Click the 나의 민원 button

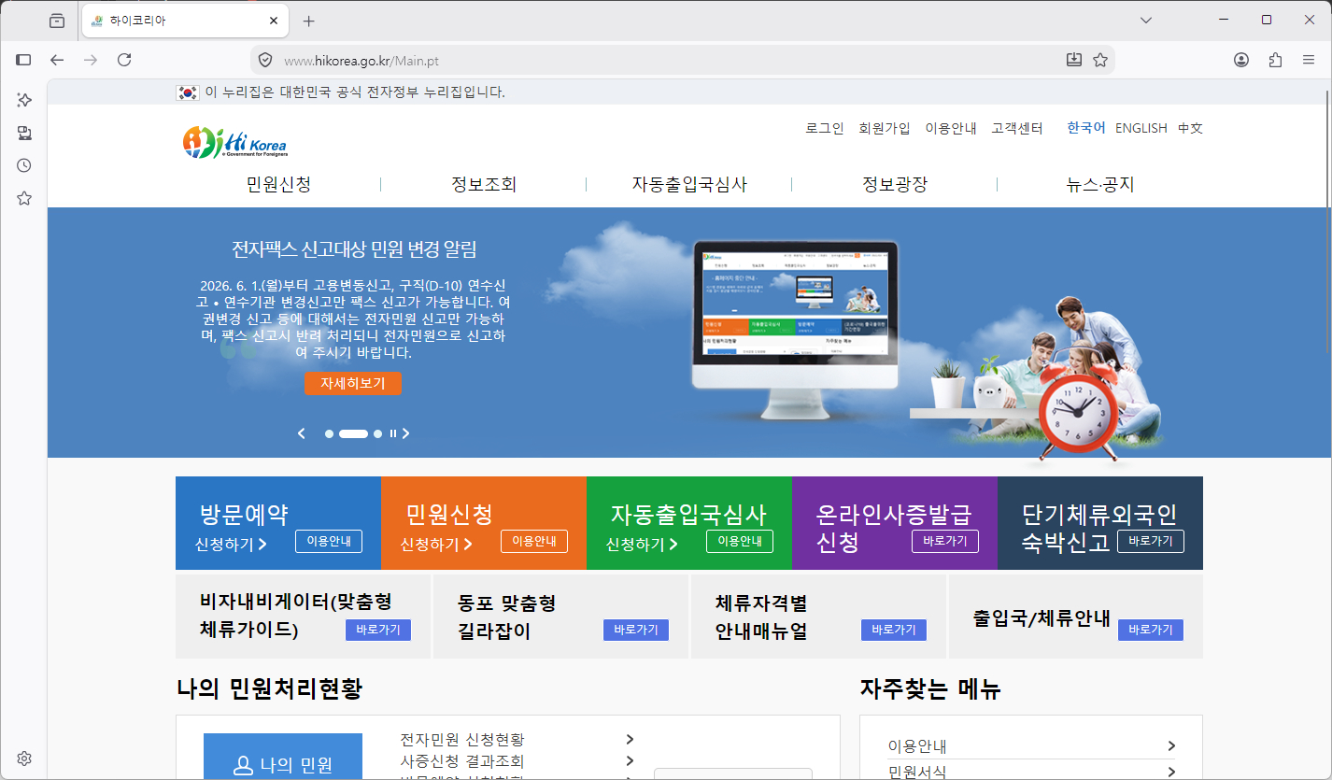[x=283, y=757]
